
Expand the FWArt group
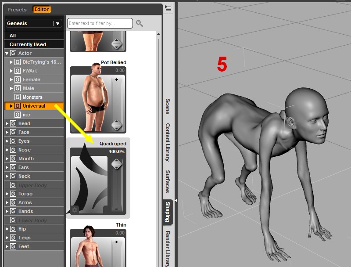point(11,71)
